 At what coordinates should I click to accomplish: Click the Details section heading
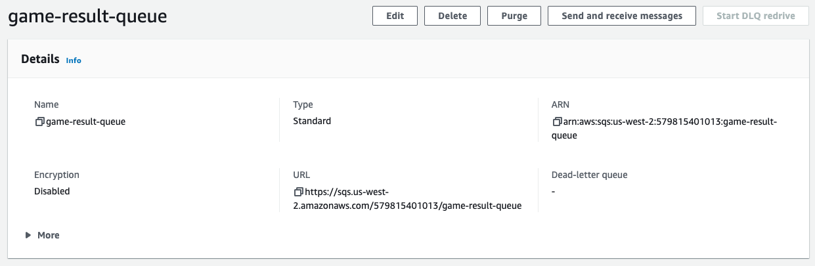coord(40,59)
